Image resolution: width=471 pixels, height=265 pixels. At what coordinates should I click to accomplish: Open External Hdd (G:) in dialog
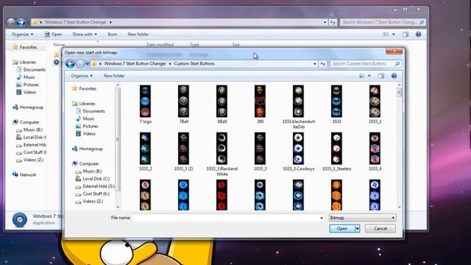click(95, 186)
